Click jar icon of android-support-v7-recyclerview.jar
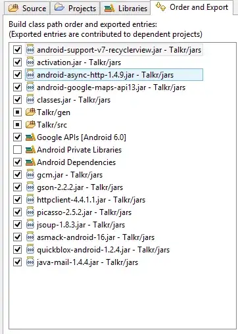The width and height of the screenshot is (238, 334). pyautogui.click(x=30, y=49)
